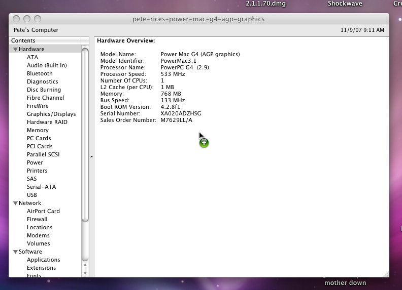This screenshot has height=290, width=402.
Task: Click the Bus Speed 133 MHz value
Action: coord(173,100)
